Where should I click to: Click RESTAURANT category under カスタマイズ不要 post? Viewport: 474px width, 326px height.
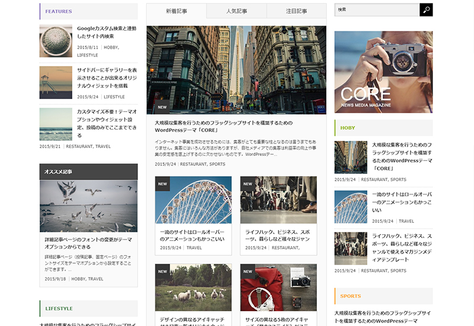point(79,146)
